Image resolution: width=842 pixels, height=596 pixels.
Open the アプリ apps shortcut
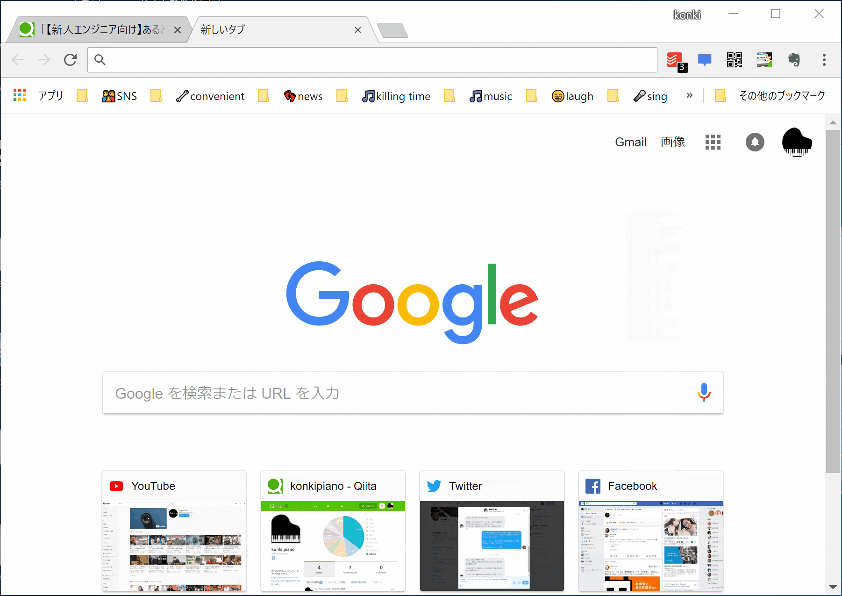coord(38,96)
